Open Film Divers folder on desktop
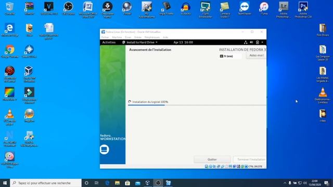Viewport: 333px width, 187px height. 323,30
